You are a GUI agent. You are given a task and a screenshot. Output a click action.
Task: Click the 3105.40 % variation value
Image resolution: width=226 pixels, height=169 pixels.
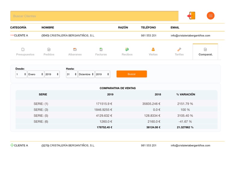pos(185,115)
